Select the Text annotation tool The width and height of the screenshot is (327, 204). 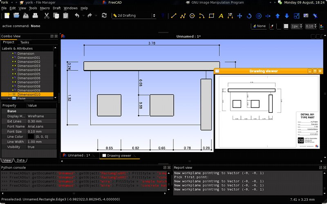pos(221,16)
